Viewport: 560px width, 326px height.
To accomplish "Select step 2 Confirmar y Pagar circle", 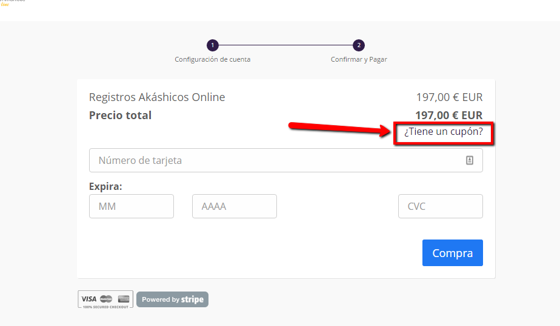I will pyautogui.click(x=359, y=45).
